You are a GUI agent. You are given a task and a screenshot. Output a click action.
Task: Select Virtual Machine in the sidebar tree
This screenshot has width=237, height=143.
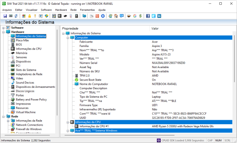(x=26, y=112)
